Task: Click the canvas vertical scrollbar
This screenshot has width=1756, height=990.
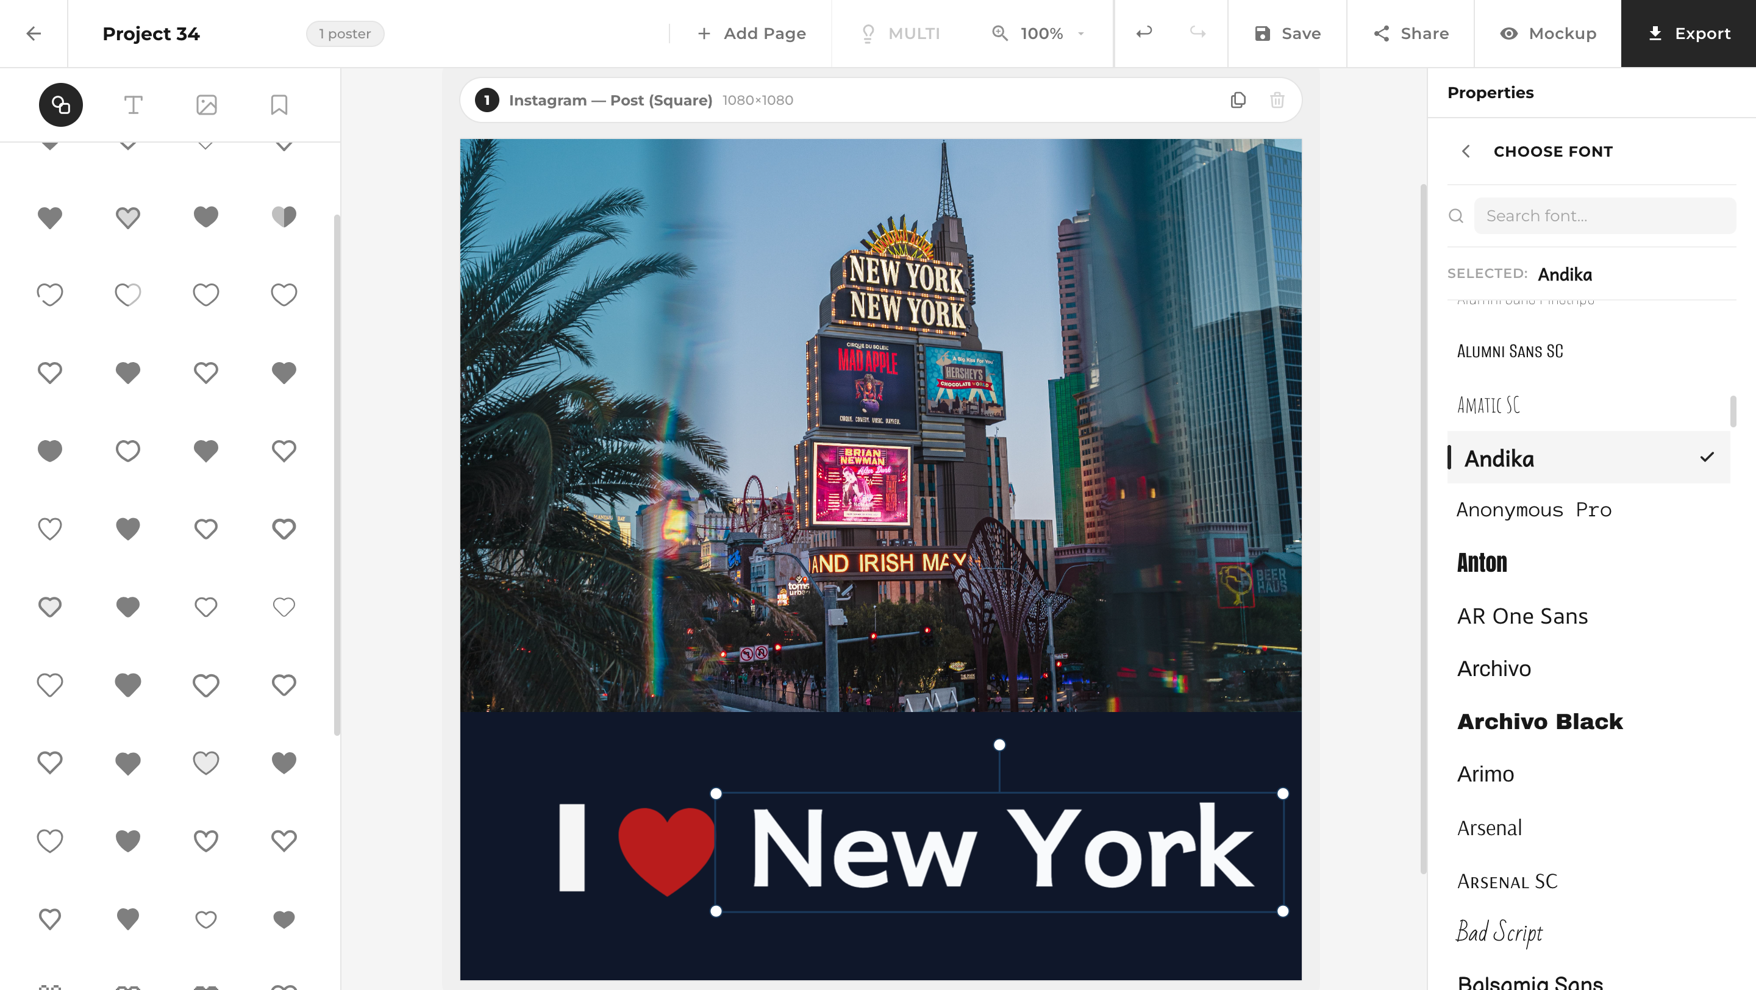Action: (x=1423, y=529)
